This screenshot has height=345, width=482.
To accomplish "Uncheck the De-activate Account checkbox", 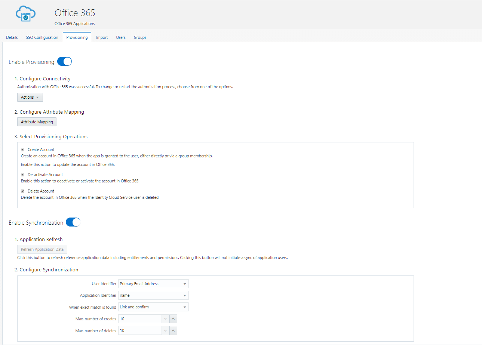I will [x=22, y=175].
